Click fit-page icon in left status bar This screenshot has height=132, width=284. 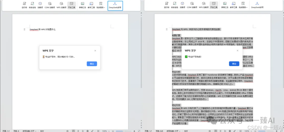98,131
